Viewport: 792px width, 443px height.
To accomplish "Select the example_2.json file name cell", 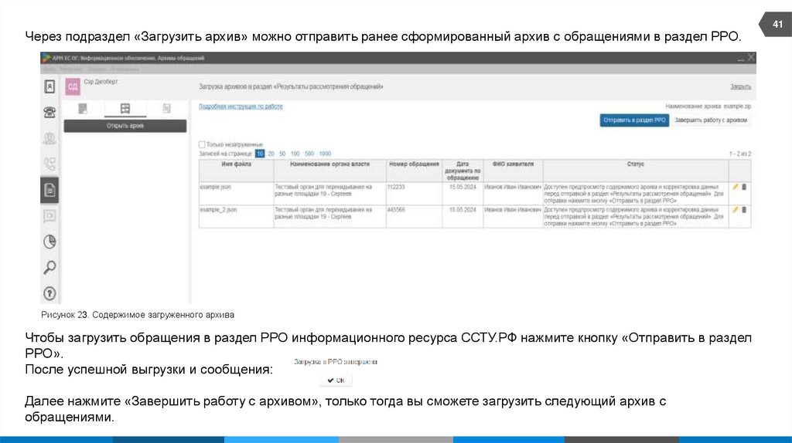I will pyautogui.click(x=237, y=216).
